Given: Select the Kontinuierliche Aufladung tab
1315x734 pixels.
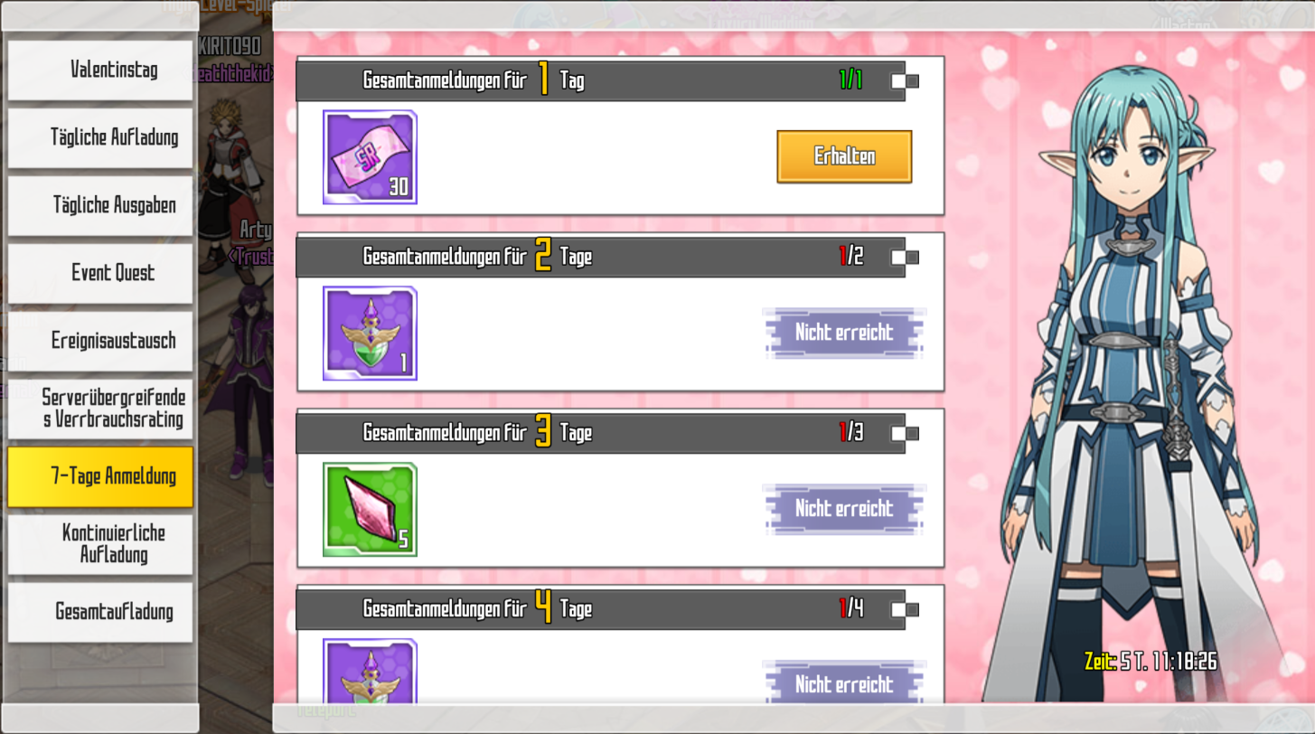Looking at the screenshot, I should 100,544.
